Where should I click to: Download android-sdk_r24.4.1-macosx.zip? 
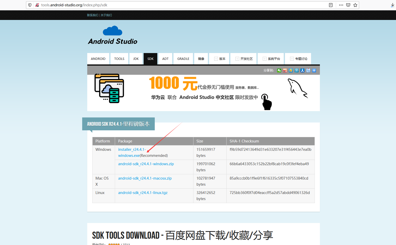(145, 178)
